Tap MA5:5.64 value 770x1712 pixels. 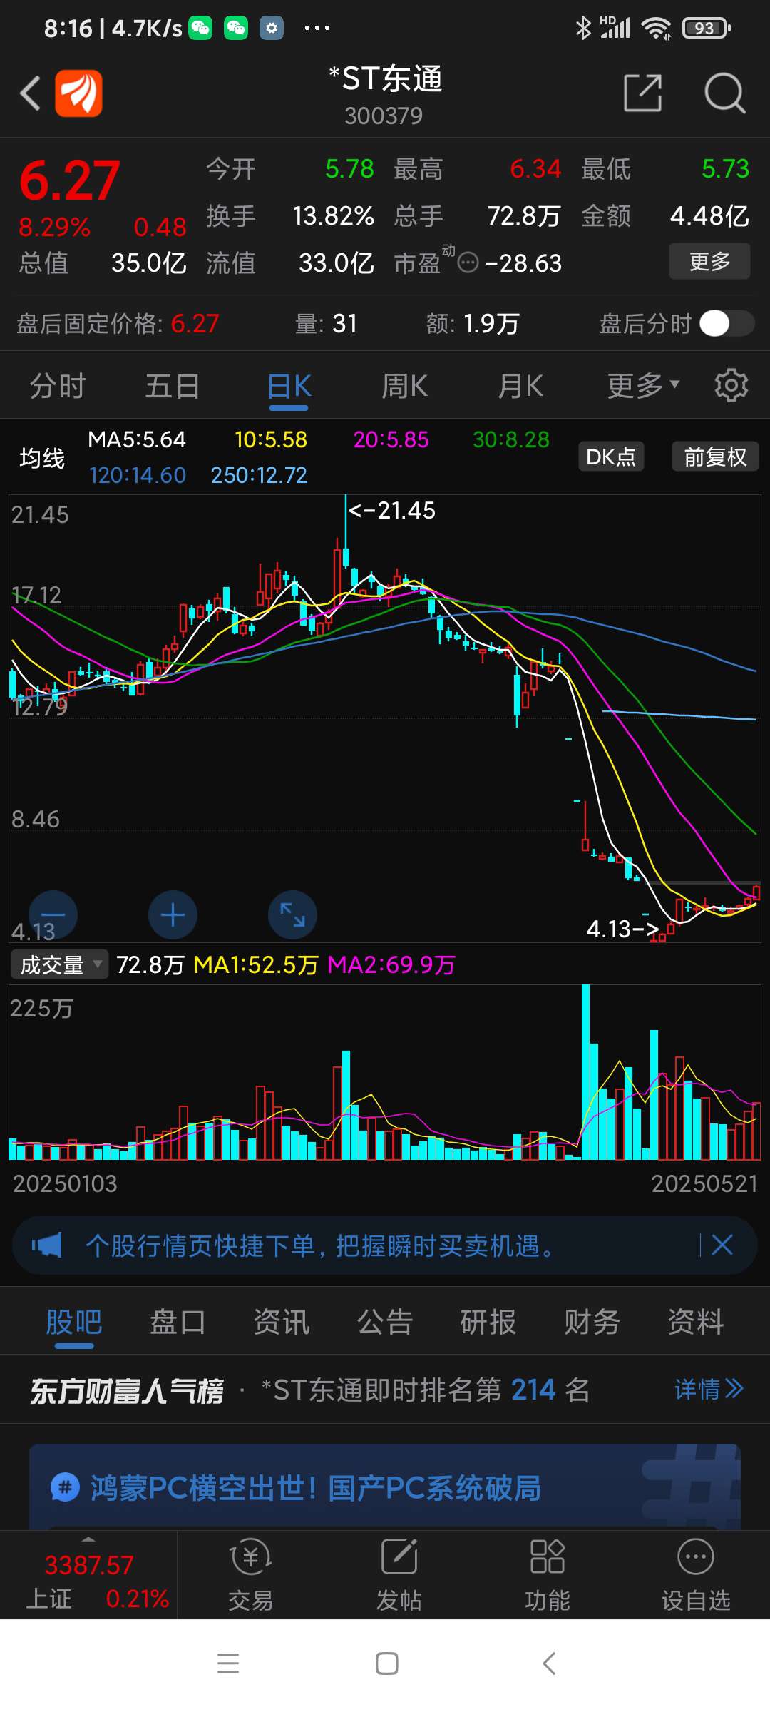click(x=137, y=439)
